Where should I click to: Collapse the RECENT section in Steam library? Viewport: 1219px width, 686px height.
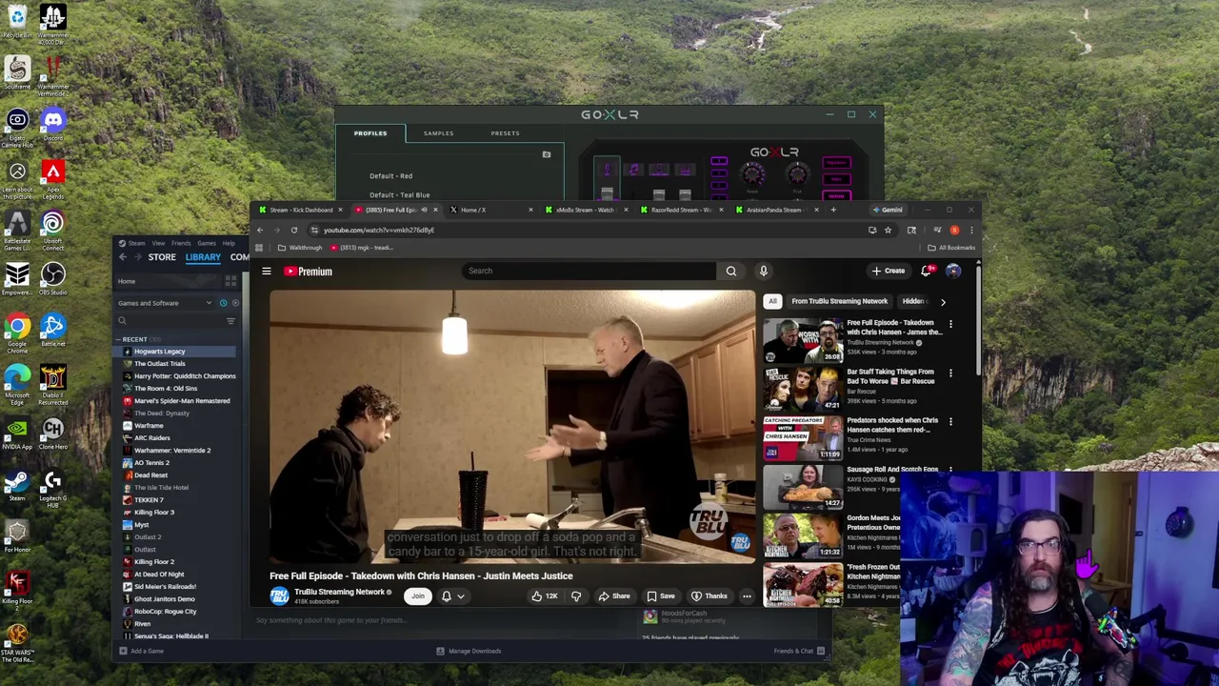point(118,339)
